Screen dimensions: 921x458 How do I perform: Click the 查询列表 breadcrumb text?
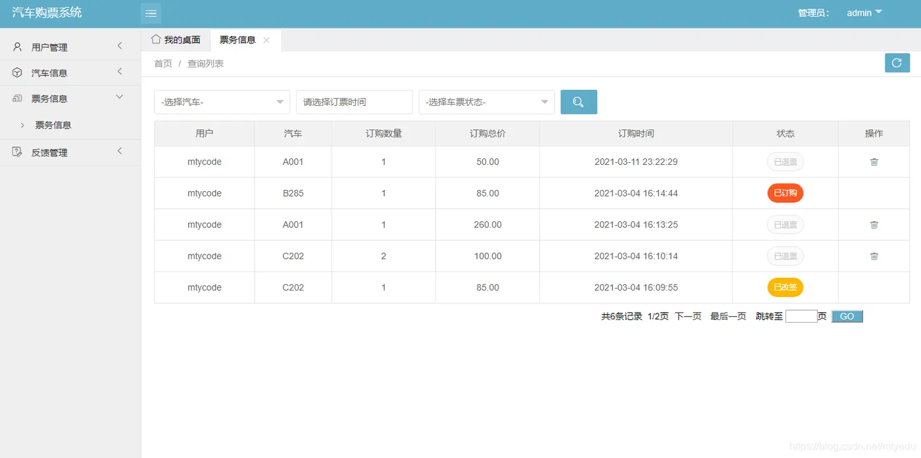(x=205, y=64)
